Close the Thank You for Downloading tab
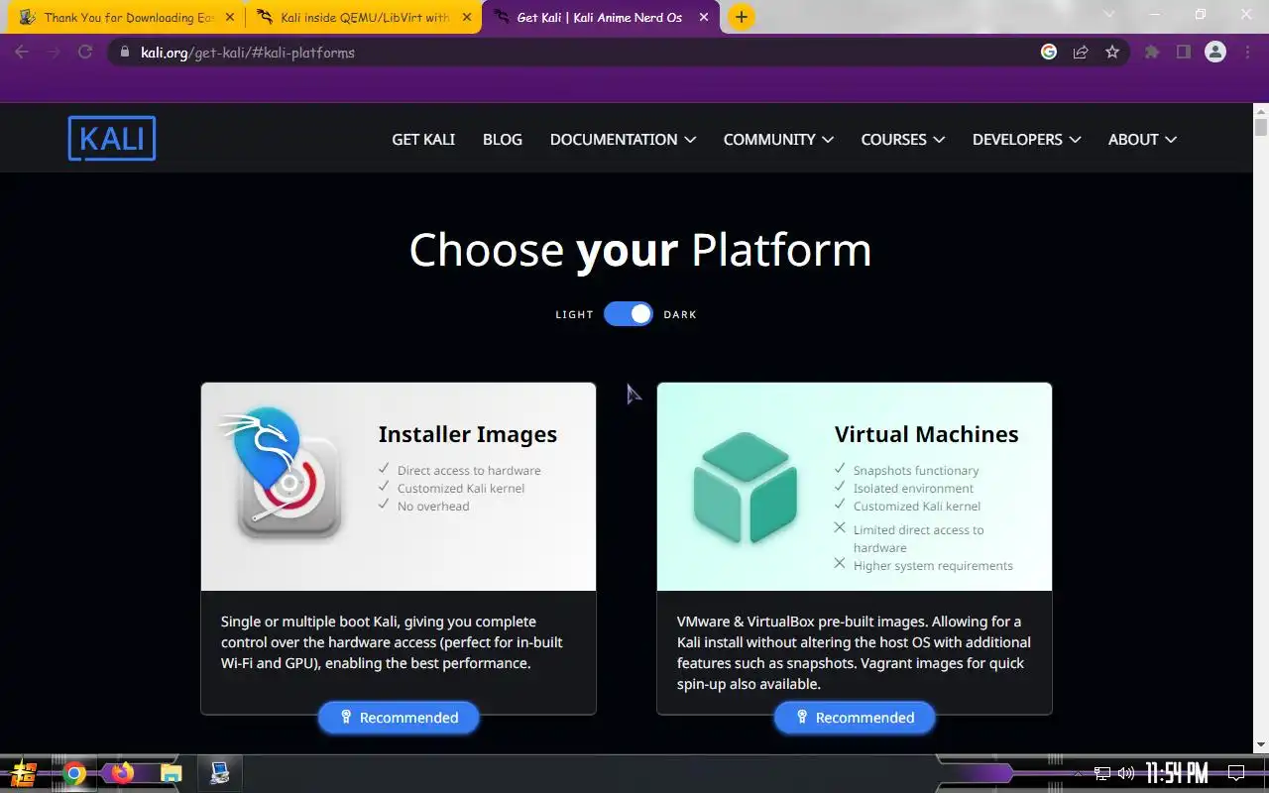This screenshot has height=793, width=1269. click(x=230, y=17)
